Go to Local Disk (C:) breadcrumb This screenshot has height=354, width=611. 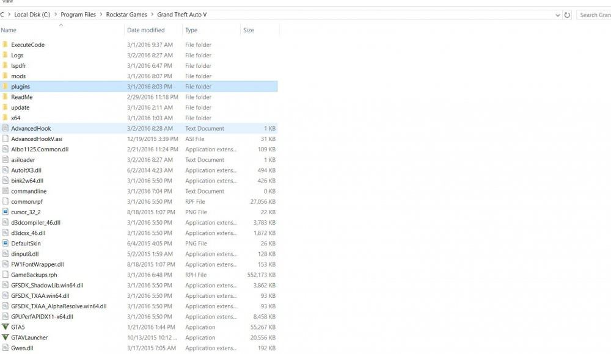point(32,15)
